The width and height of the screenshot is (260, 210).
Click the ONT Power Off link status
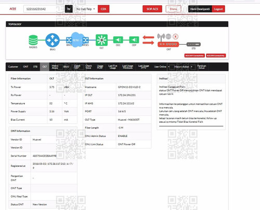click(x=126, y=145)
